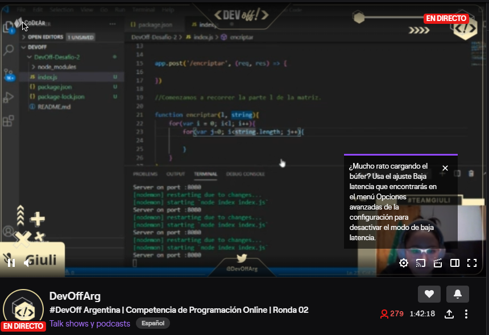Click line 21 function encriptar code

pyautogui.click(x=207, y=115)
